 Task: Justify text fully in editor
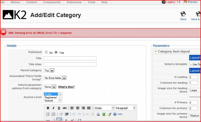tap(89, 108)
